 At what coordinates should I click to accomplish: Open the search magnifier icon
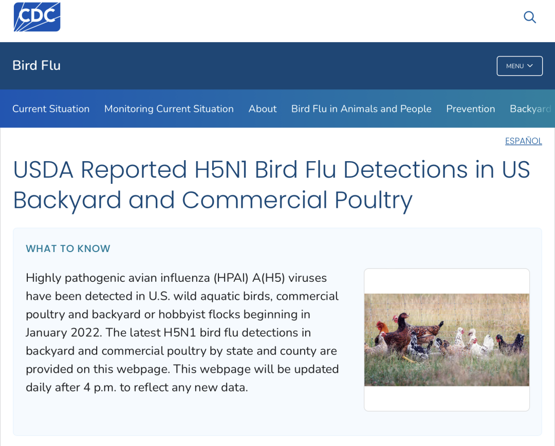pos(529,17)
